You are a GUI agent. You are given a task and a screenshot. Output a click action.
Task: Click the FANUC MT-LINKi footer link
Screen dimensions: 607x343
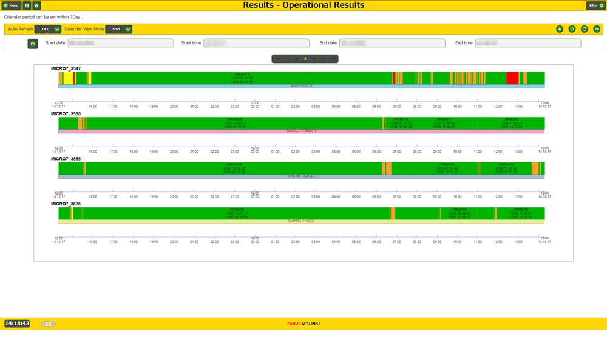click(x=303, y=324)
